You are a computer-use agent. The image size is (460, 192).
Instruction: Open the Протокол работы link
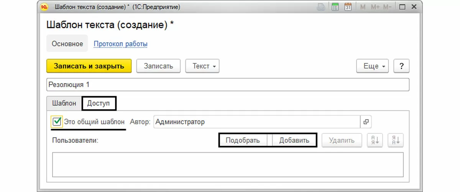pos(120,44)
